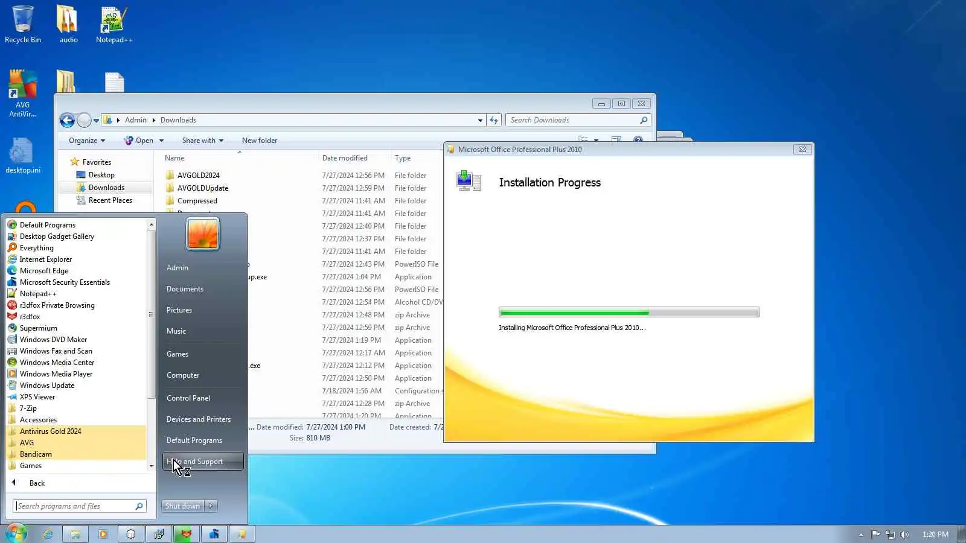Expand the address bar history dropdown
966x543 pixels.
point(480,120)
